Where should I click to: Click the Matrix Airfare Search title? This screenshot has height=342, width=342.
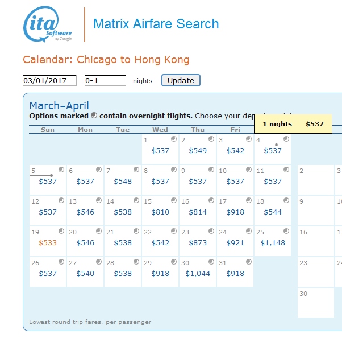156,24
